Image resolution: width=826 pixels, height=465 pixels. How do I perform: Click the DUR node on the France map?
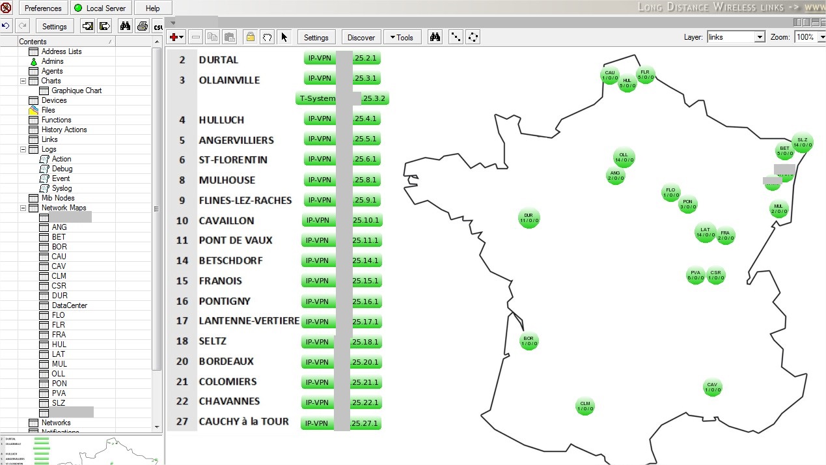click(529, 218)
